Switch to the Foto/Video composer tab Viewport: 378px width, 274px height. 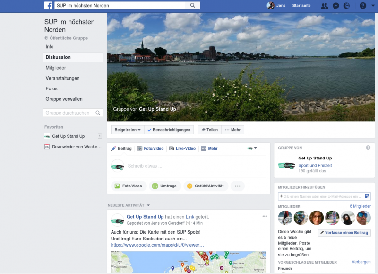point(150,149)
